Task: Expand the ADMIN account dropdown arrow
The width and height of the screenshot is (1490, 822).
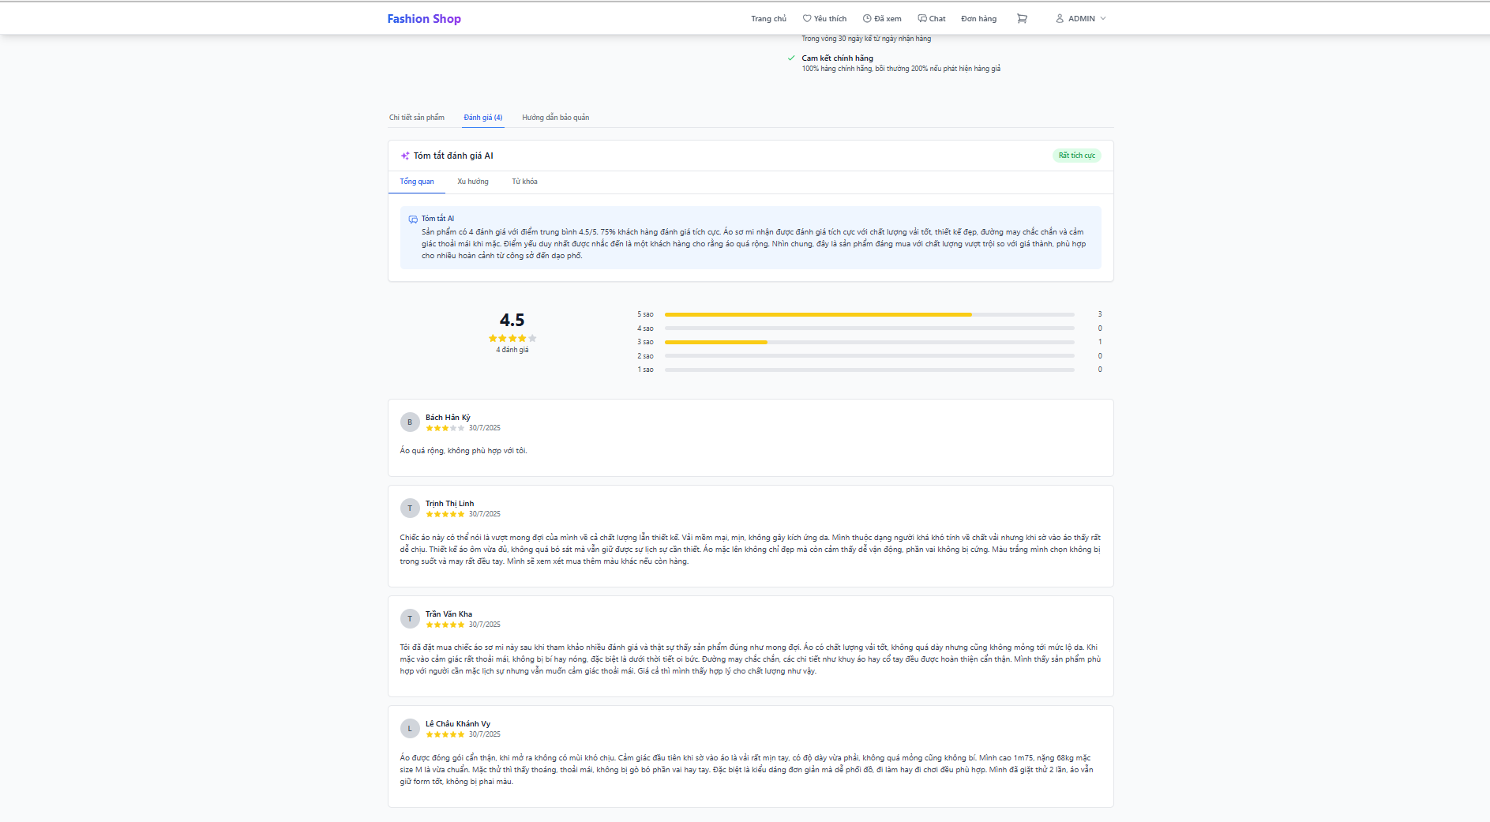Action: pyautogui.click(x=1103, y=18)
